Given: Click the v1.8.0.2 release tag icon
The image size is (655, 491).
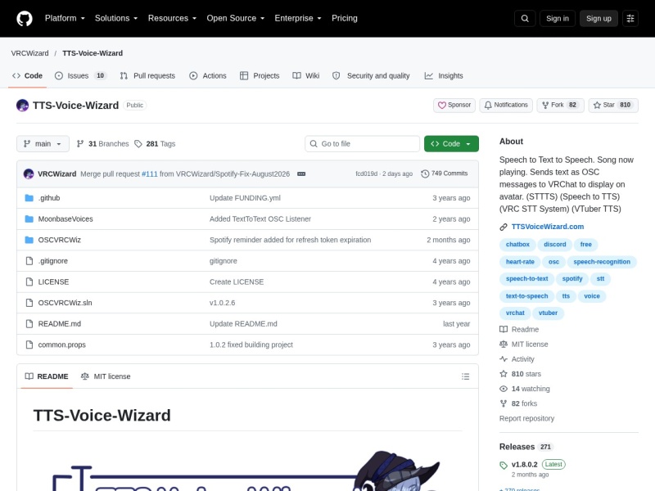Looking at the screenshot, I should (x=504, y=465).
